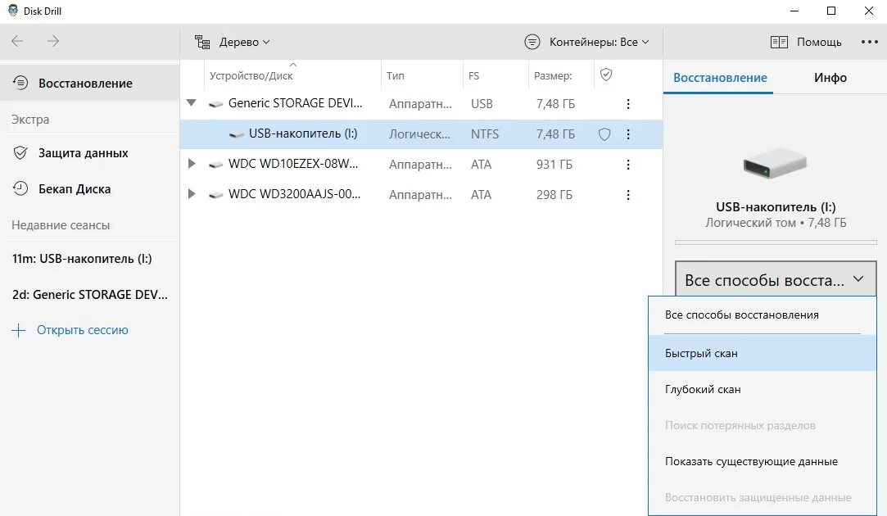Viewport: 887px width, 516px height.
Task: Choose Глубокий скан option
Action: click(x=763, y=389)
